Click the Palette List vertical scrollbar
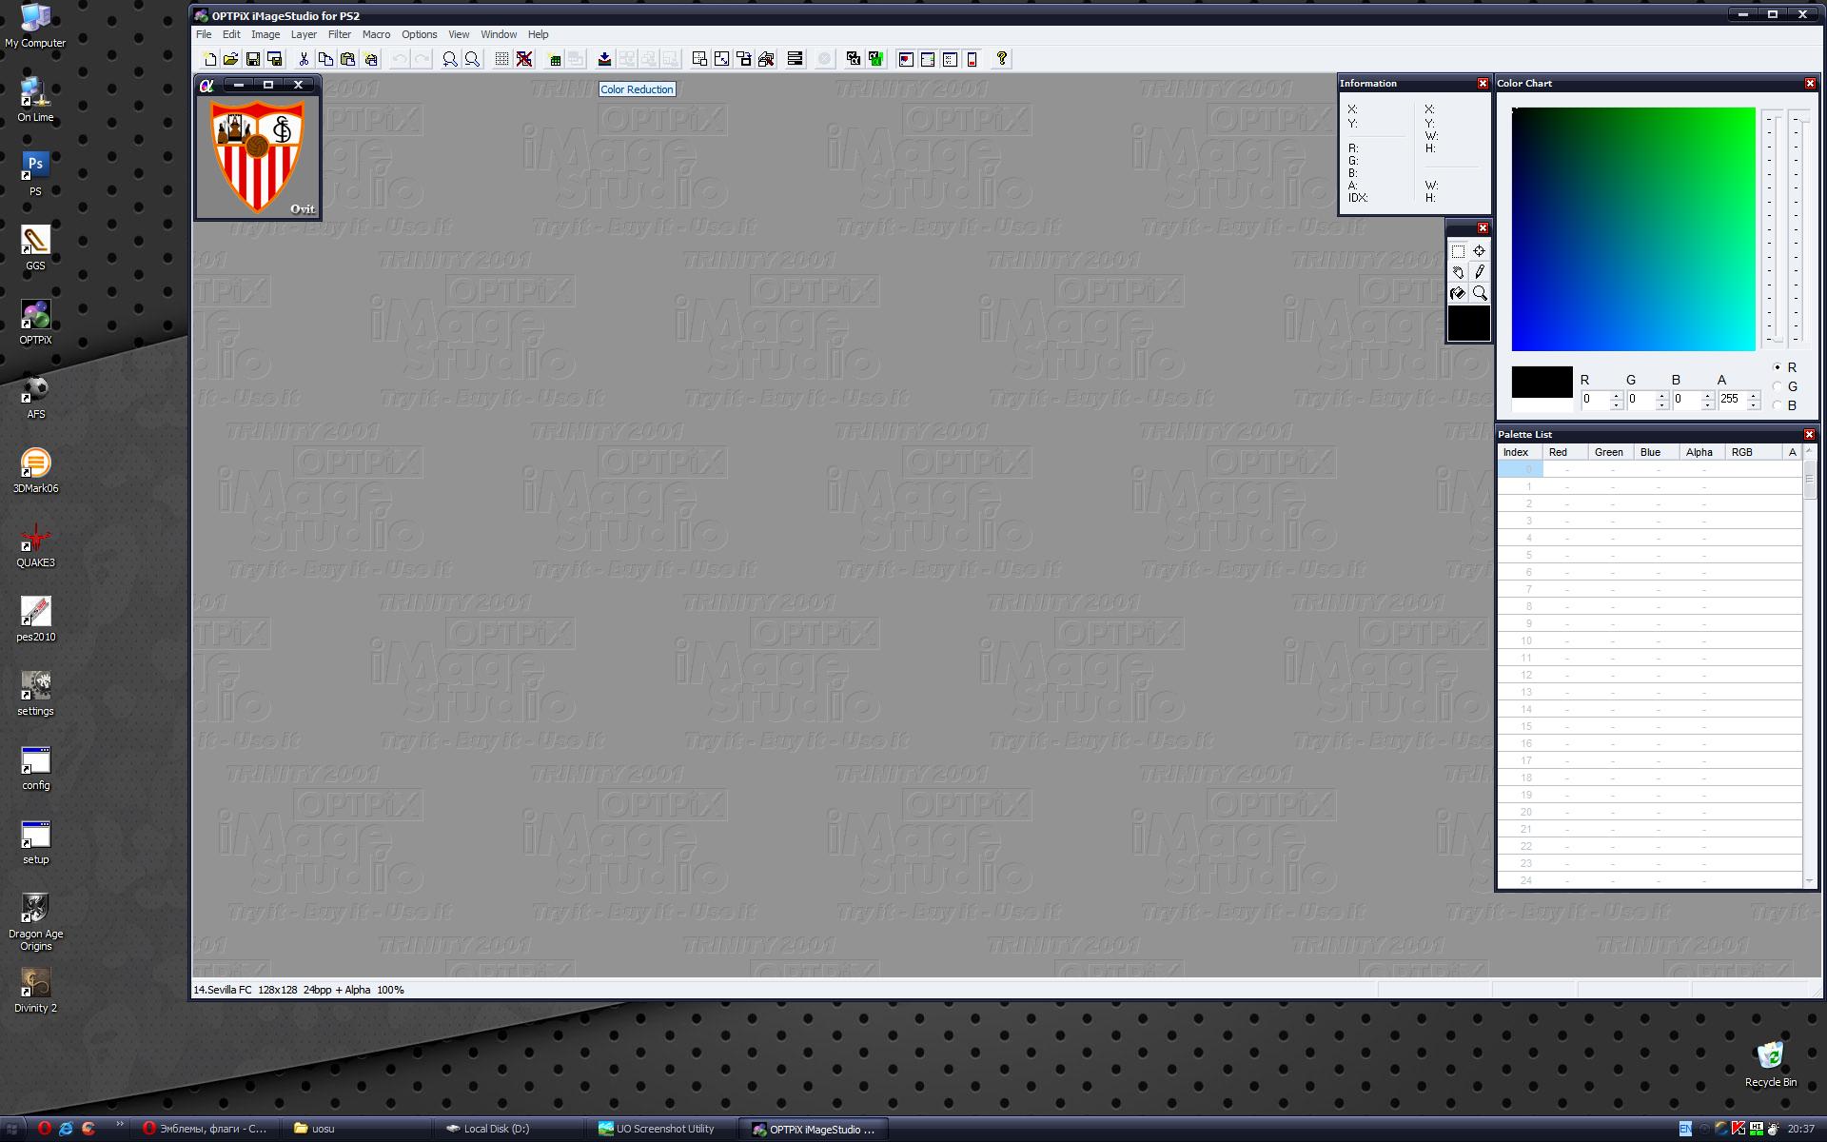Image resolution: width=1827 pixels, height=1142 pixels. [1810, 666]
